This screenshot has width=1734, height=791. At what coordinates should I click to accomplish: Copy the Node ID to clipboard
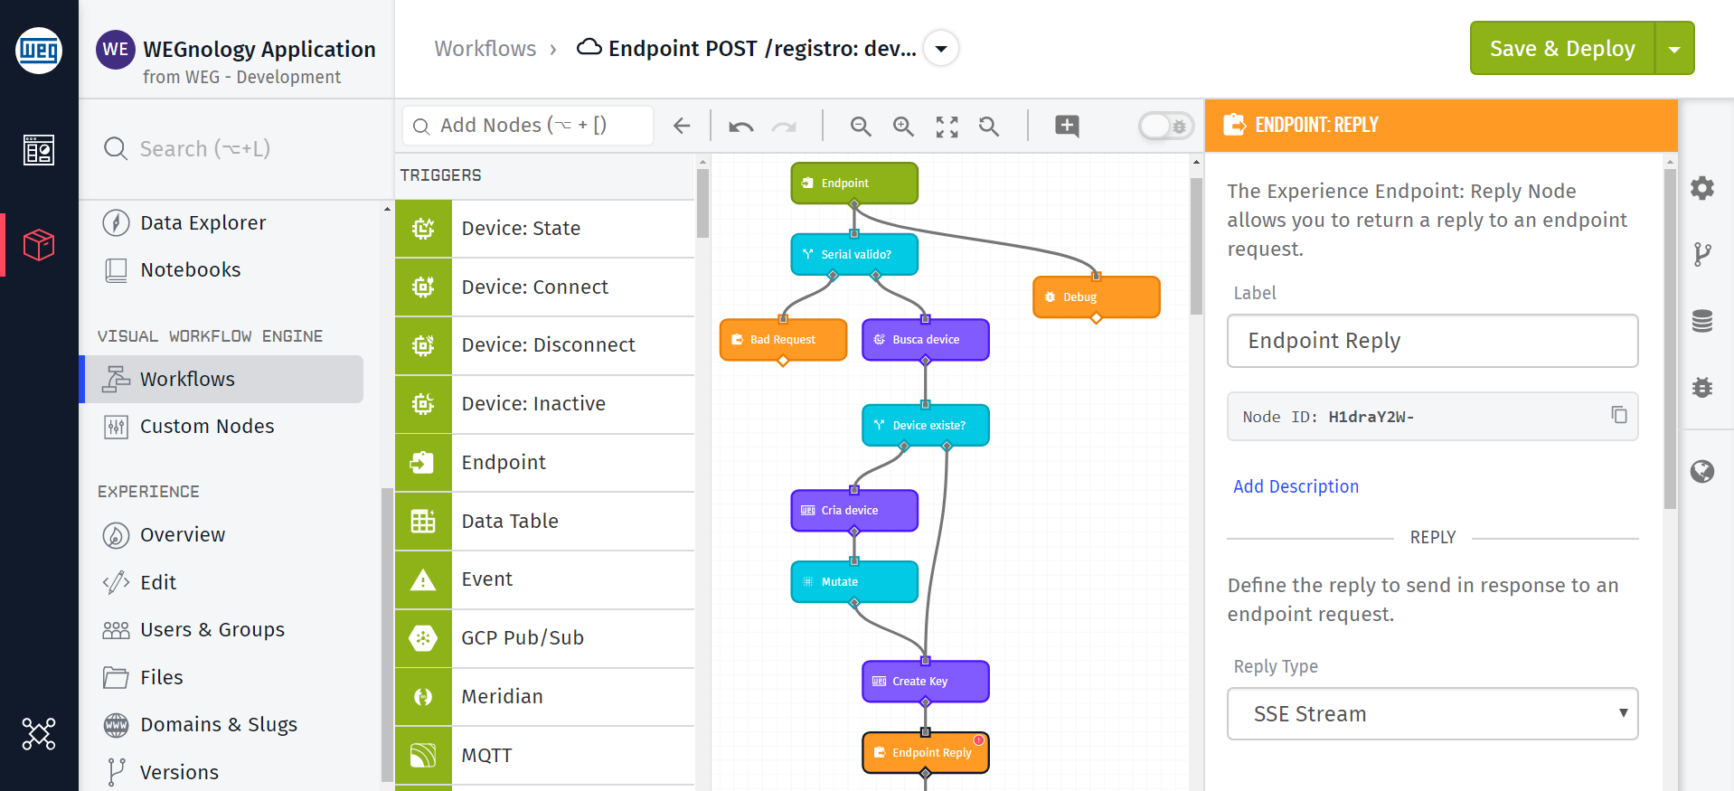pyautogui.click(x=1618, y=415)
